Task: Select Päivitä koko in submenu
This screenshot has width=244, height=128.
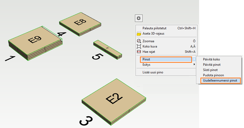Action: click(219, 59)
